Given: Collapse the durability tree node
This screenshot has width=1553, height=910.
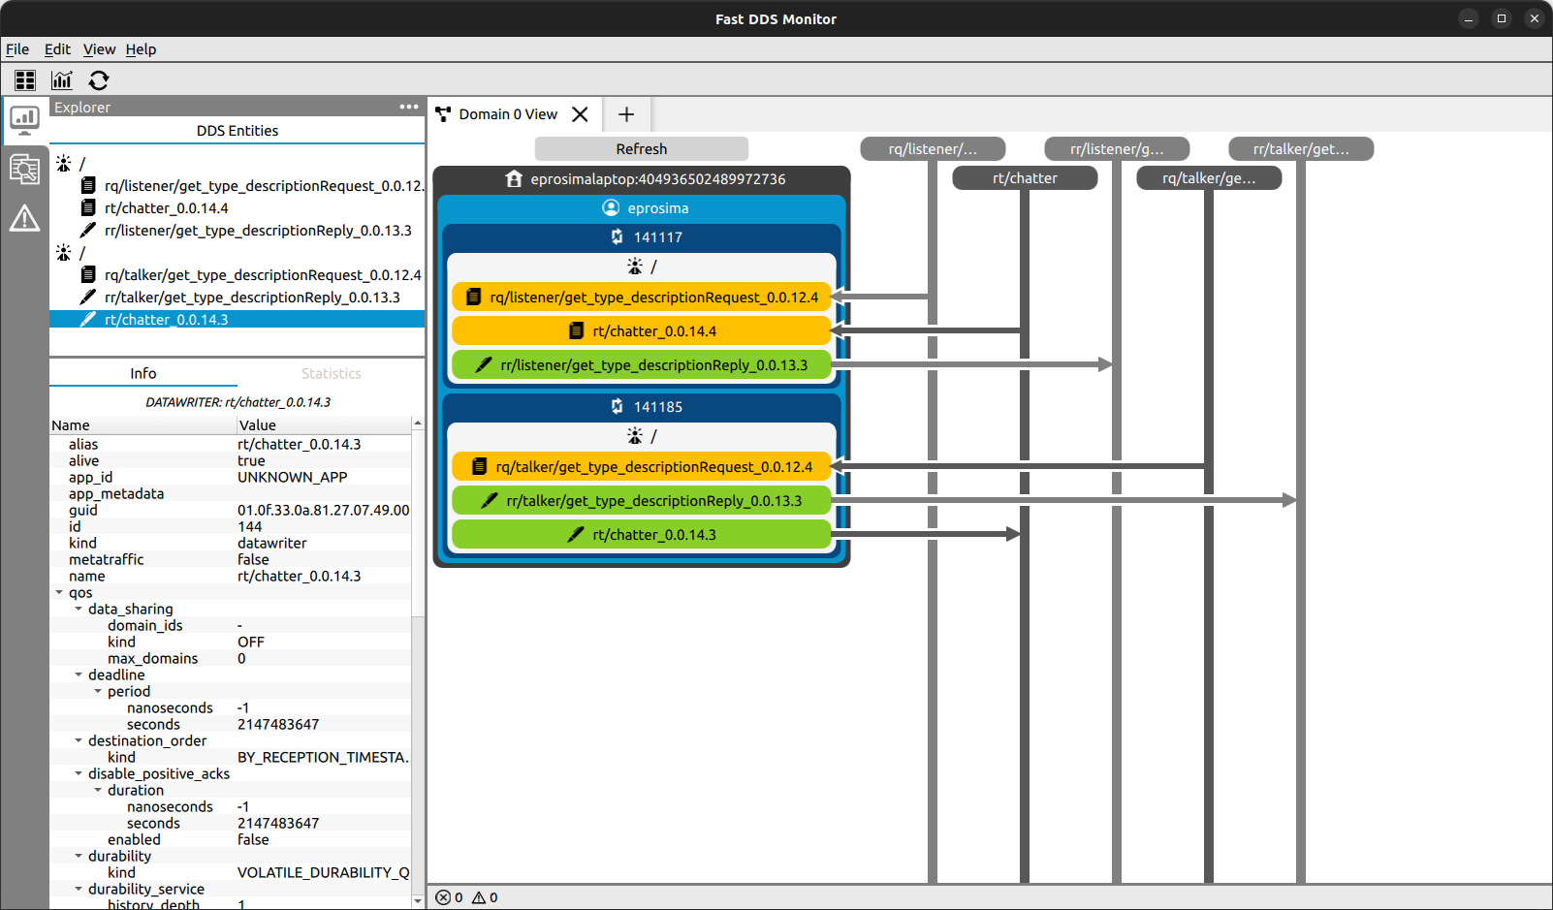Looking at the screenshot, I should coord(79,856).
